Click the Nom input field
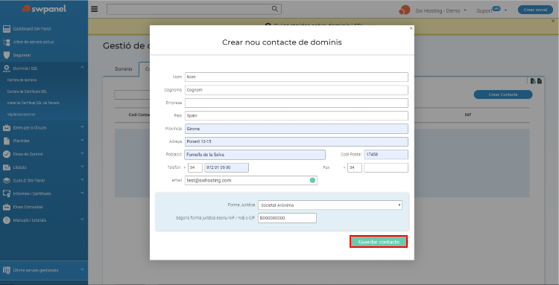The image size is (559, 285). pos(296,77)
